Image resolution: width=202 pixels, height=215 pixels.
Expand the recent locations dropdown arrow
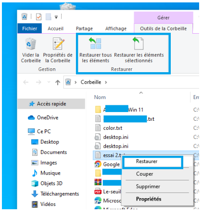point(49,82)
